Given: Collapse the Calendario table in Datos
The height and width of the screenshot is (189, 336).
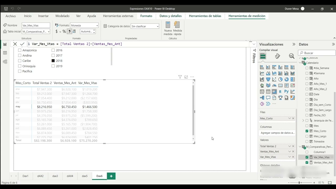Looking at the screenshot, I should point(300,63).
